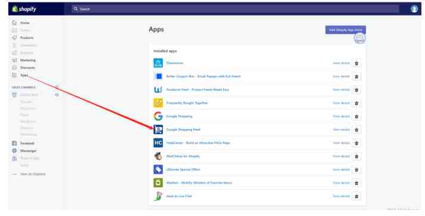Delete the Better Coupon Box app
This screenshot has height=216, width=425.
tap(356, 76)
